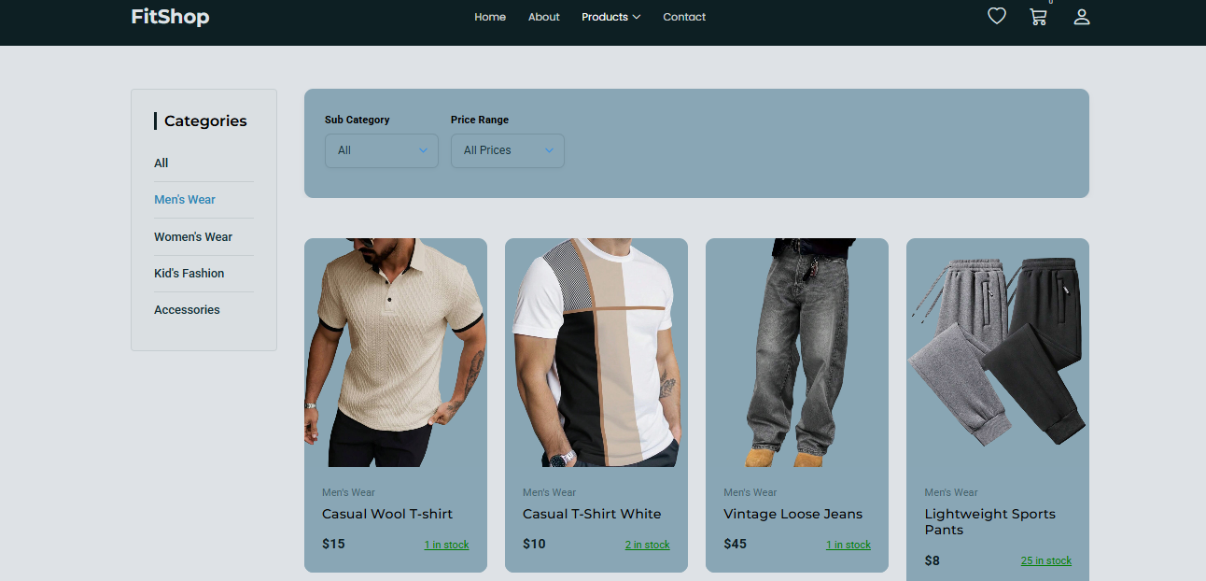View the Casual T-Shirt White image
The height and width of the screenshot is (581, 1206).
point(596,353)
